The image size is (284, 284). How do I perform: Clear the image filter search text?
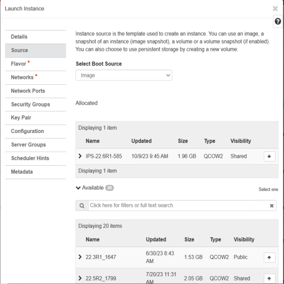(272, 206)
